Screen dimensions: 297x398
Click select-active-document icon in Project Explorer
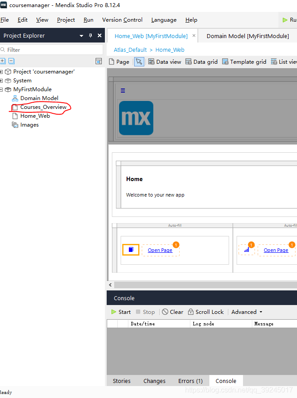tap(99, 61)
